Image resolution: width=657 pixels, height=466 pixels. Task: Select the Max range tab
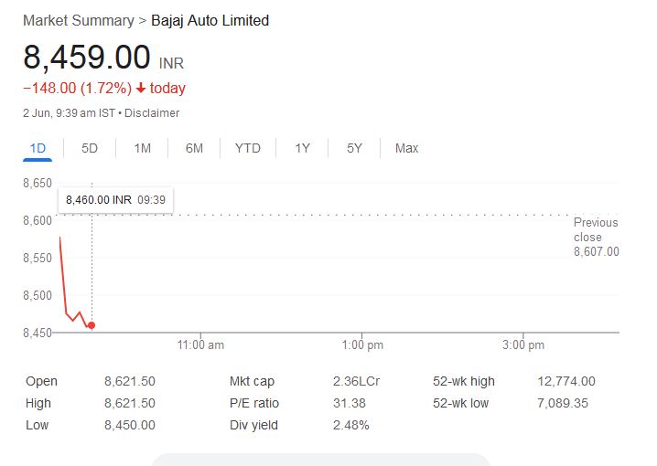tap(406, 148)
